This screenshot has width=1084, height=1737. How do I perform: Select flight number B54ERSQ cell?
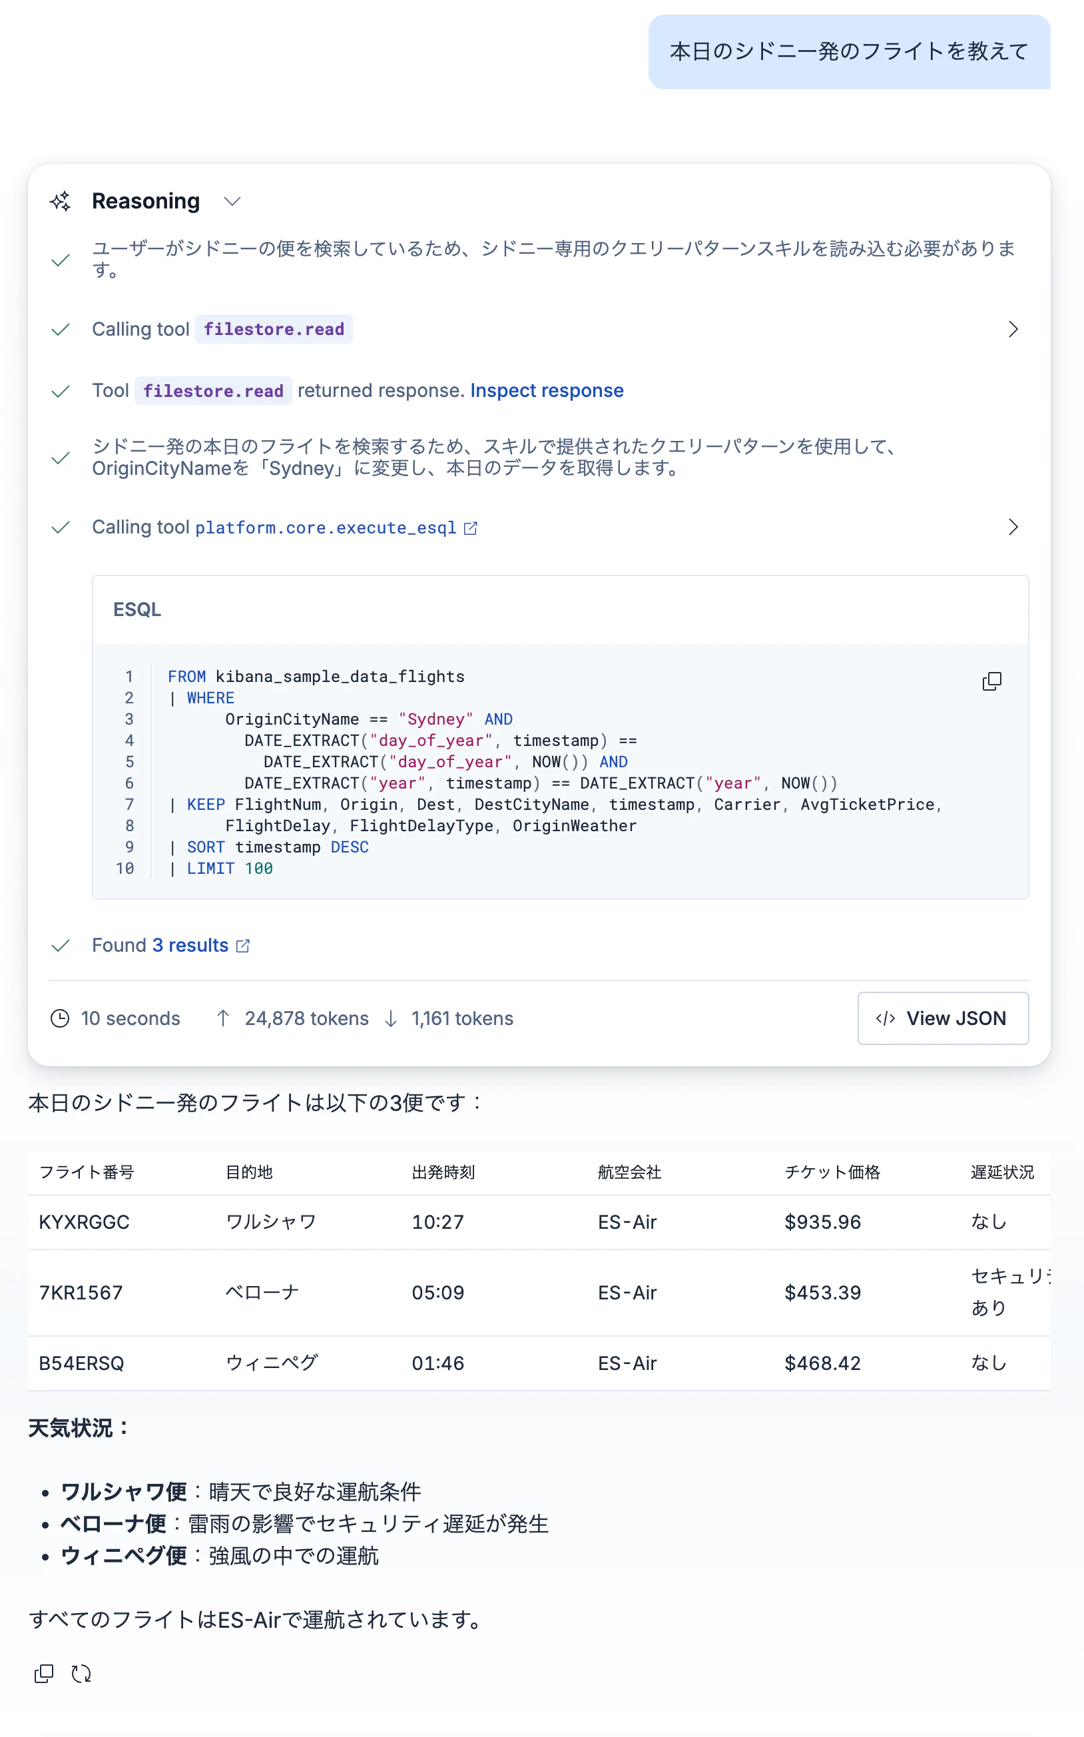(x=81, y=1363)
